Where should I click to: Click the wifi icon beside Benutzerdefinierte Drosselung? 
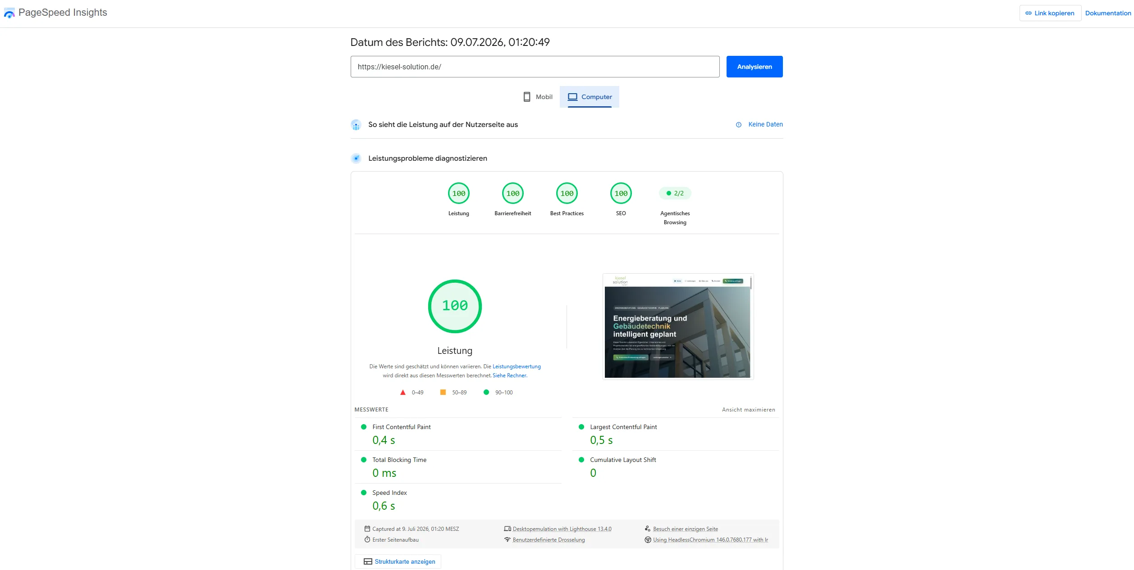(x=508, y=540)
